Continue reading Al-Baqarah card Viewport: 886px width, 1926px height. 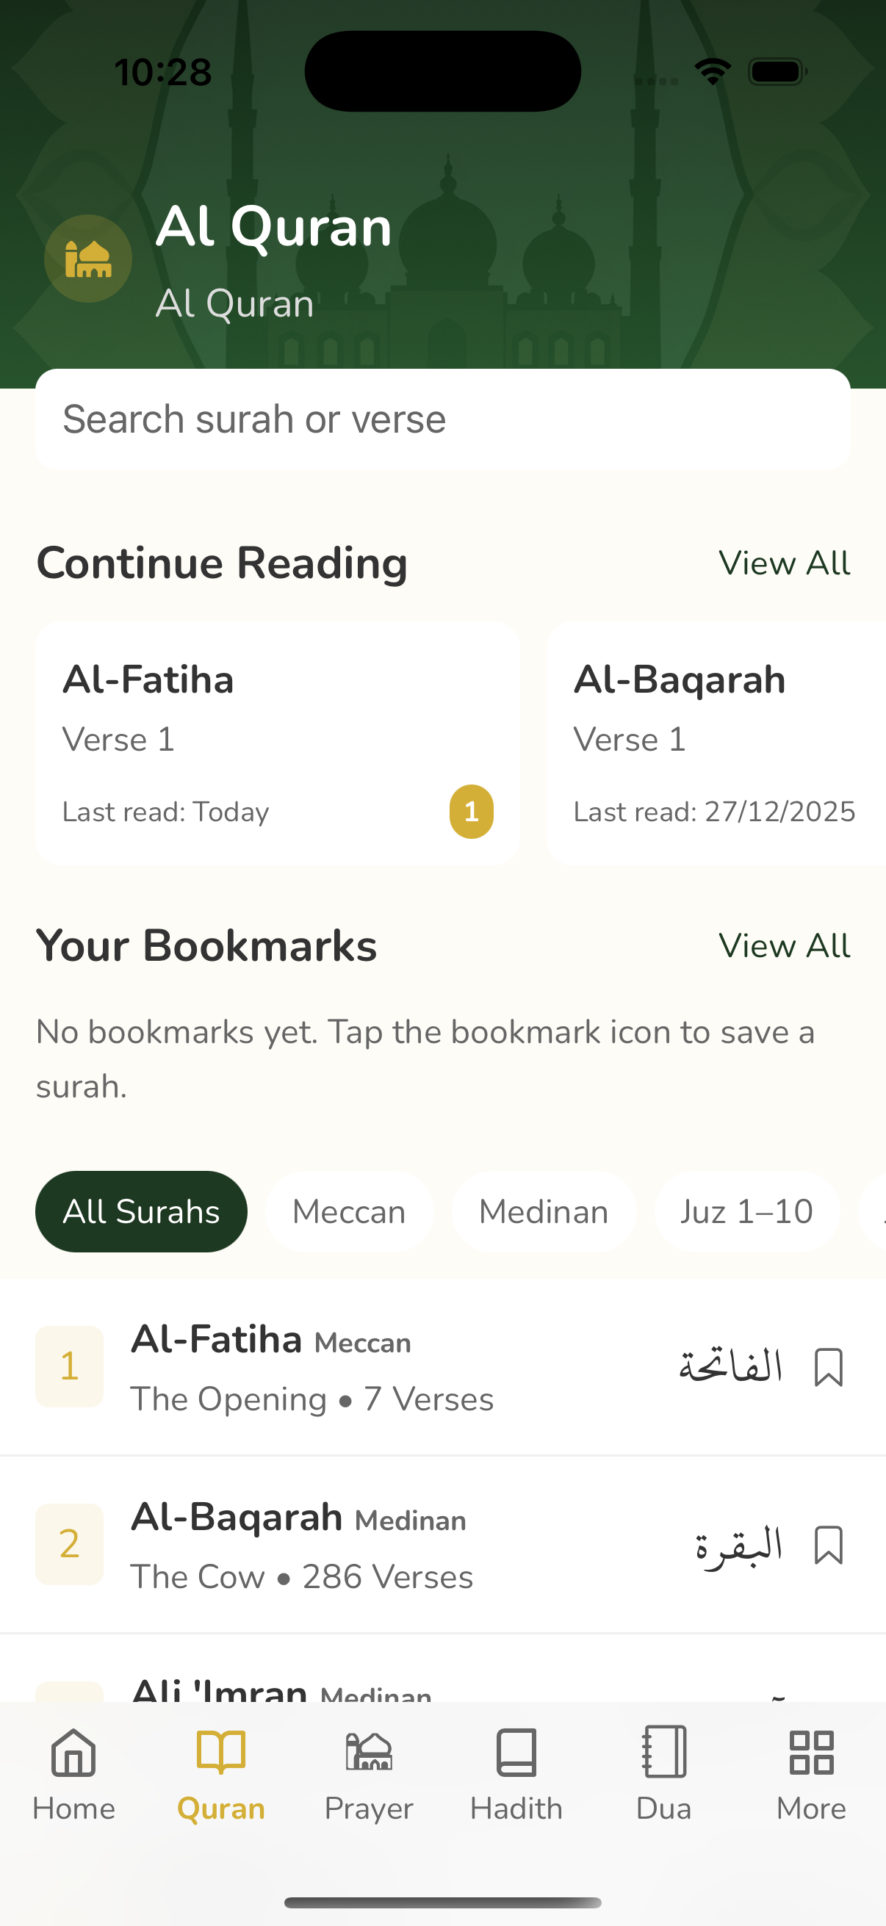[716, 743]
